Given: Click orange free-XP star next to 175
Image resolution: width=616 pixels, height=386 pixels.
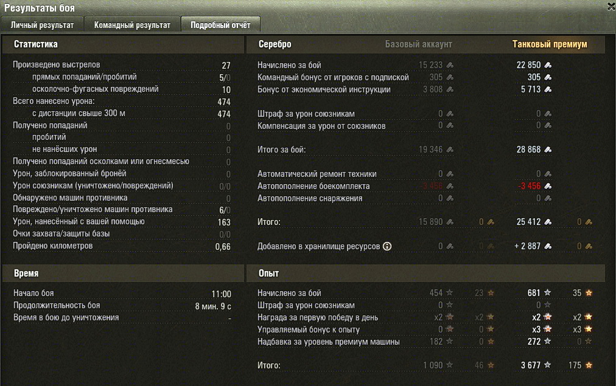Looking at the screenshot, I should pos(589,365).
